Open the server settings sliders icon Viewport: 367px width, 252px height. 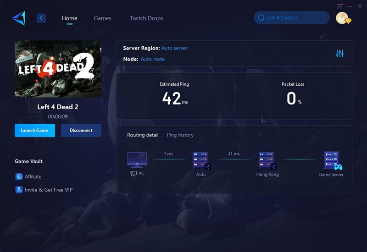tap(339, 54)
